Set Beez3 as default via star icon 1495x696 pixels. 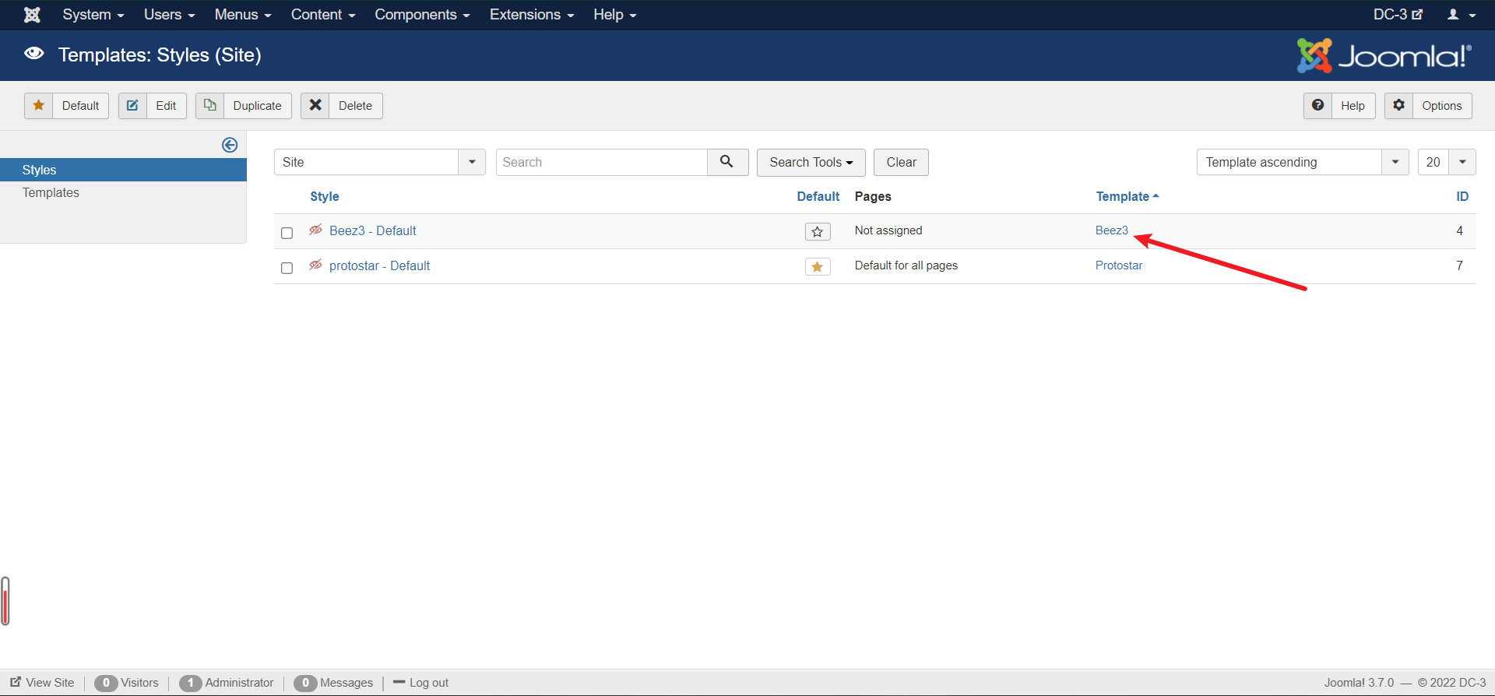[818, 231]
